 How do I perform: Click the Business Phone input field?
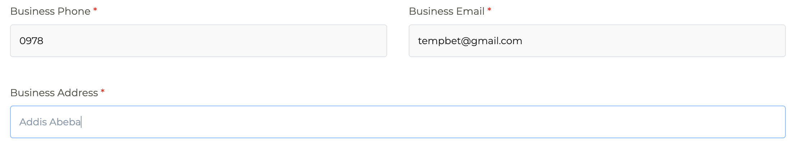(x=198, y=41)
